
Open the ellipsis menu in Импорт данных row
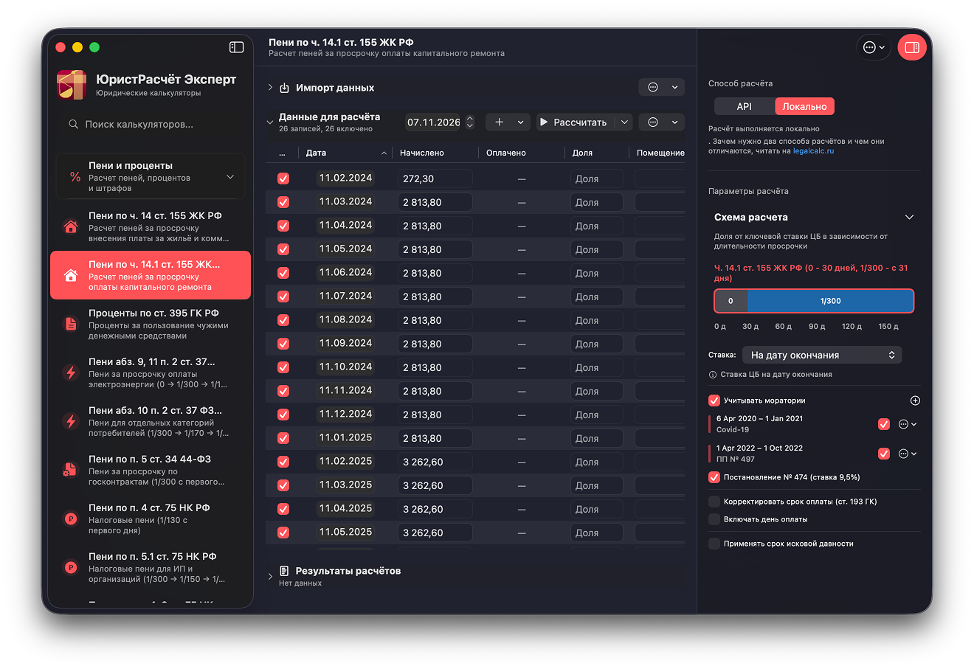[661, 87]
